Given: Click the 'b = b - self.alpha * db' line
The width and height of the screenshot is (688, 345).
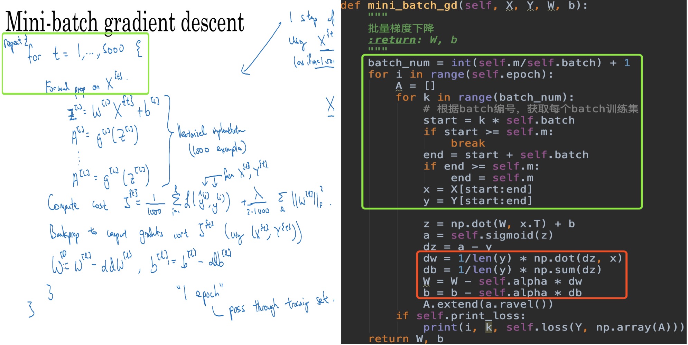Looking at the screenshot, I should pos(502,293).
